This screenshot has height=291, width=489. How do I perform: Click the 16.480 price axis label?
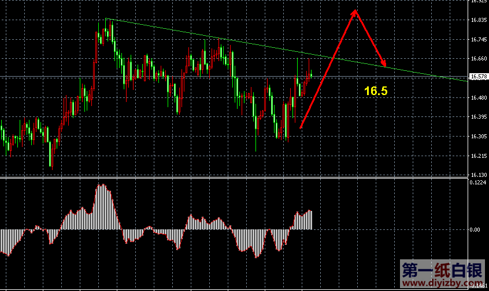(x=477, y=98)
